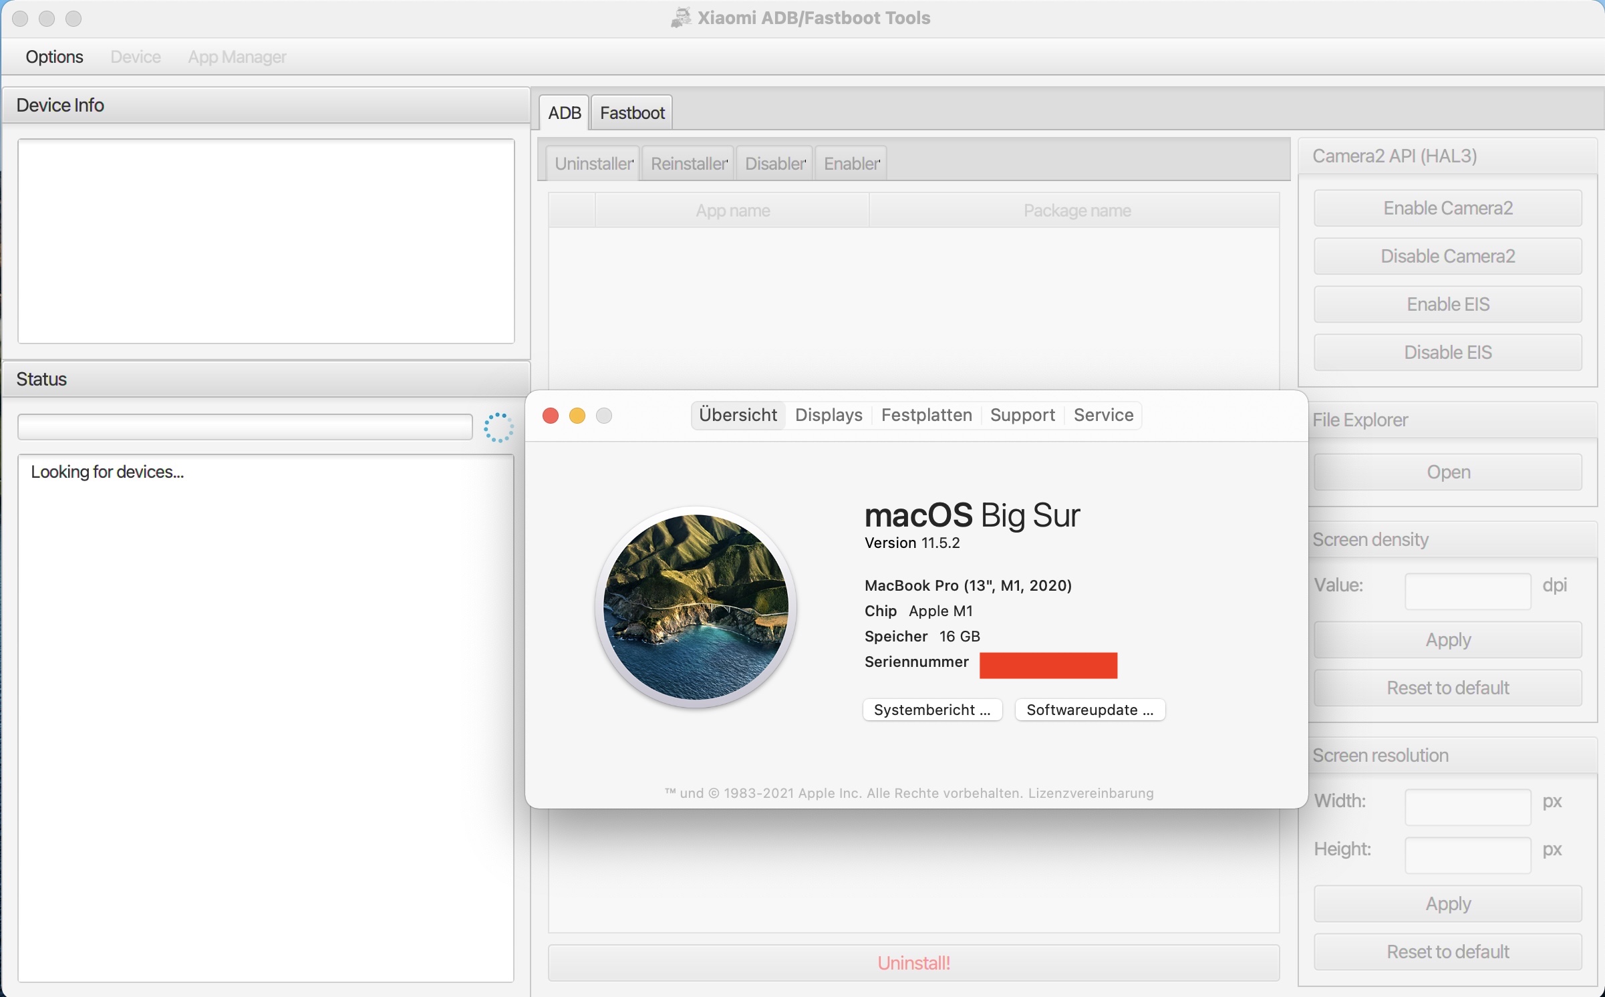This screenshot has height=997, width=1605.
Task: Click the macOS Big Sur landscape icon
Action: coord(696,607)
